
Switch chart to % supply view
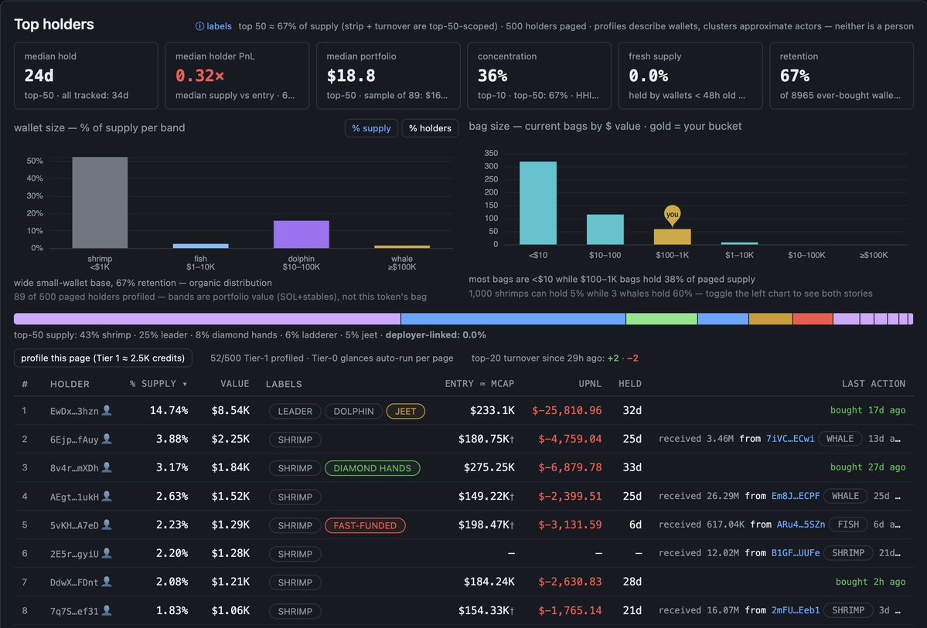pos(371,128)
